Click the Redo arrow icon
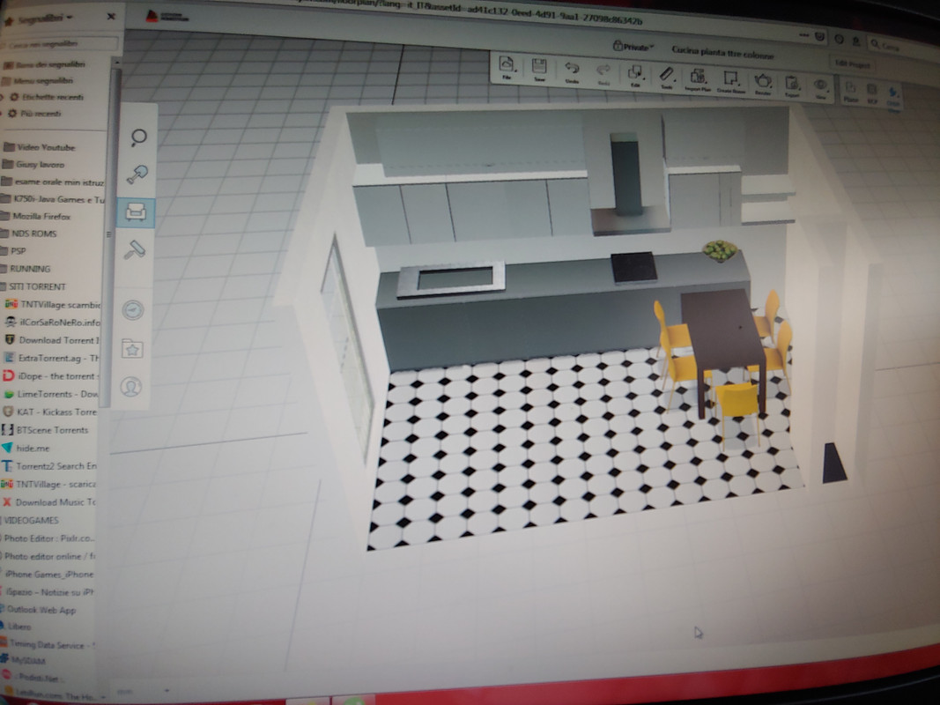Viewport: 940px width, 705px height. (x=603, y=73)
